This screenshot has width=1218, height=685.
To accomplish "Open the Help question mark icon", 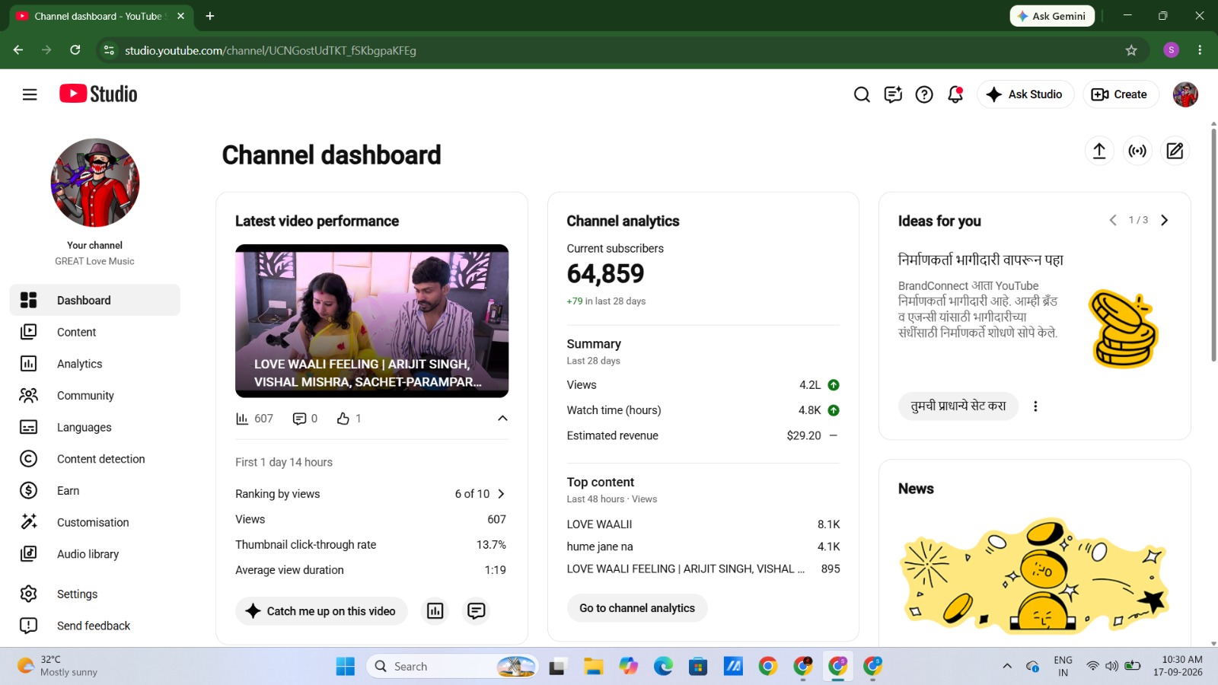I will point(924,94).
